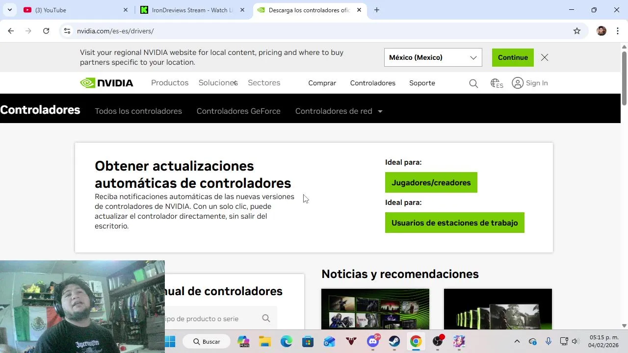Close the IronDreviews Stream tab
Screen dimensions: 628x353
coord(242,10)
